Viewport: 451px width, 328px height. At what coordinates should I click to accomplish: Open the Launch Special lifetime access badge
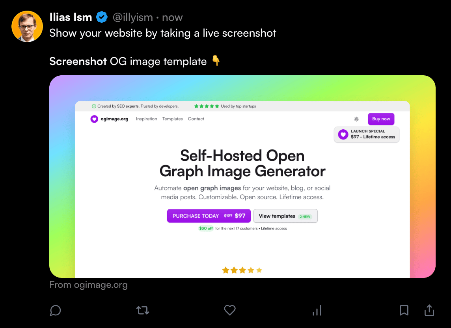pos(367,134)
